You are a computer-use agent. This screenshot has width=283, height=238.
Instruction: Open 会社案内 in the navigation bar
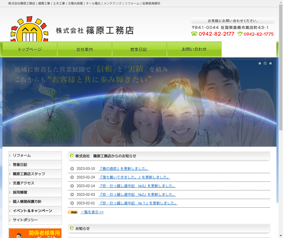click(x=85, y=49)
